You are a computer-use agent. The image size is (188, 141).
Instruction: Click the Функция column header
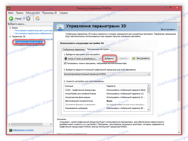coord(85,86)
